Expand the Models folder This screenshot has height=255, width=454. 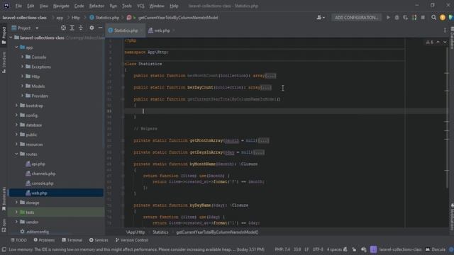22,86
